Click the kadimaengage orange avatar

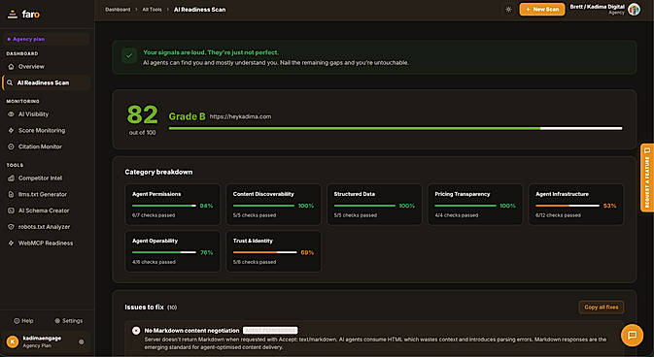pyautogui.click(x=13, y=342)
